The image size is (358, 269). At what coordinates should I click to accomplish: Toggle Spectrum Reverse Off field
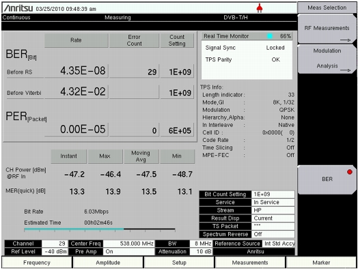point(273,234)
